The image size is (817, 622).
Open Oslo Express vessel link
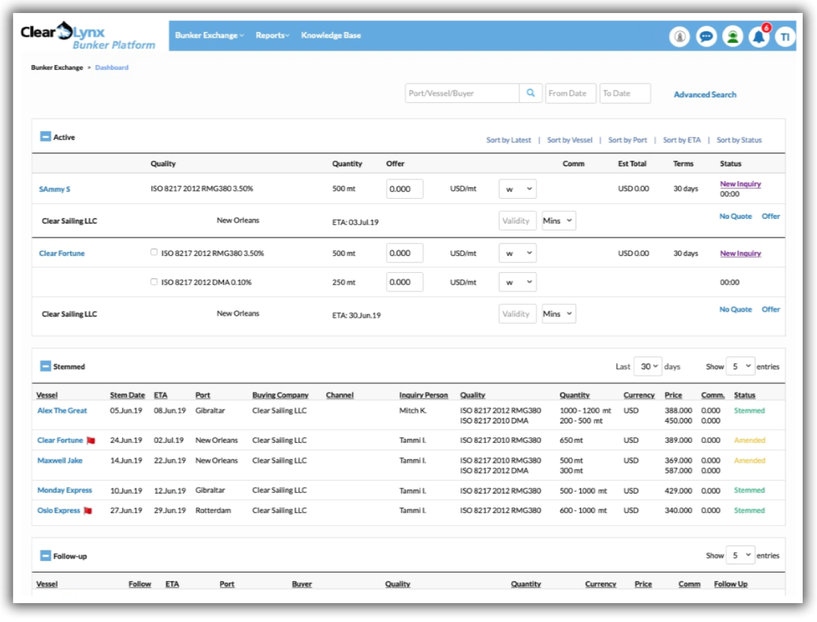click(x=59, y=511)
